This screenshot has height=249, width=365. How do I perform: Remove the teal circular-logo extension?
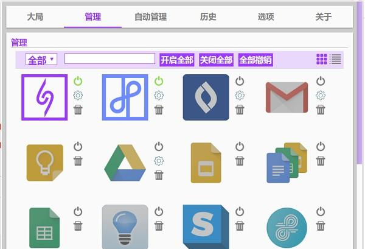point(321,226)
